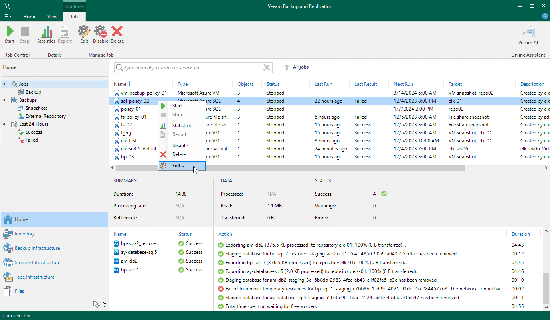Click the Start job ribbon icon

coord(10,35)
